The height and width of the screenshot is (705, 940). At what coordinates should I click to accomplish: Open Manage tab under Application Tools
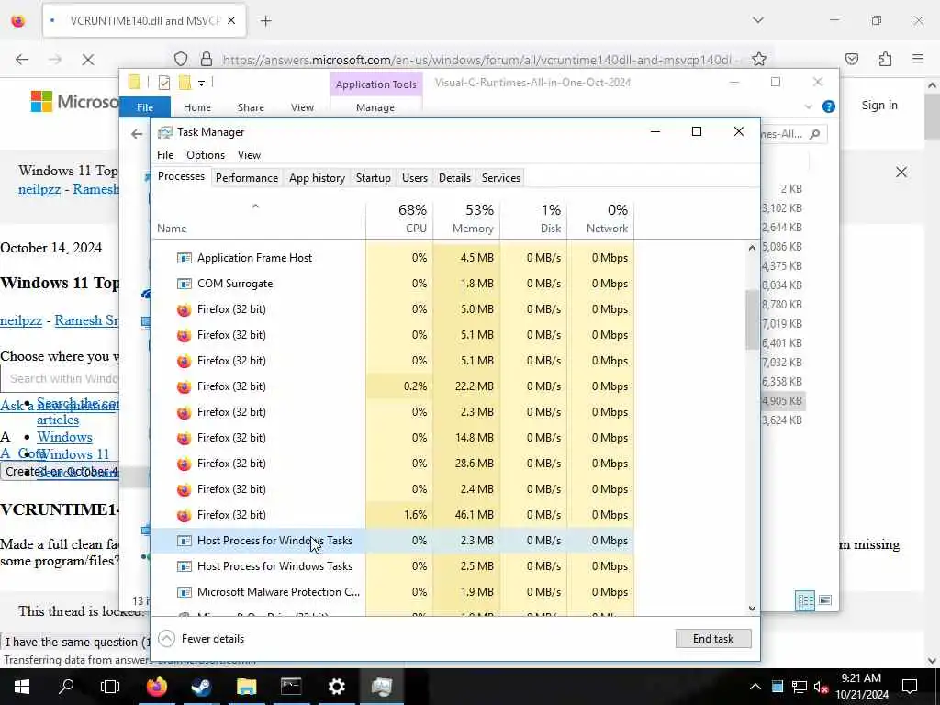[375, 107]
